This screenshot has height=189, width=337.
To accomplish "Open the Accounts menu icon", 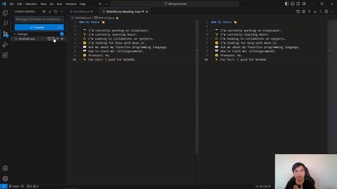I will [x=5, y=168].
